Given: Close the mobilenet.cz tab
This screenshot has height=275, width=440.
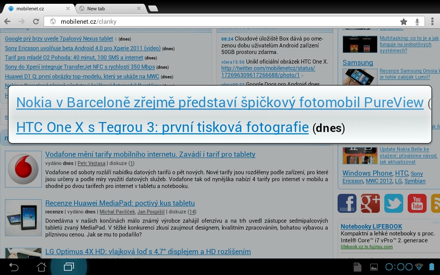Looking at the screenshot, I should [68, 9].
